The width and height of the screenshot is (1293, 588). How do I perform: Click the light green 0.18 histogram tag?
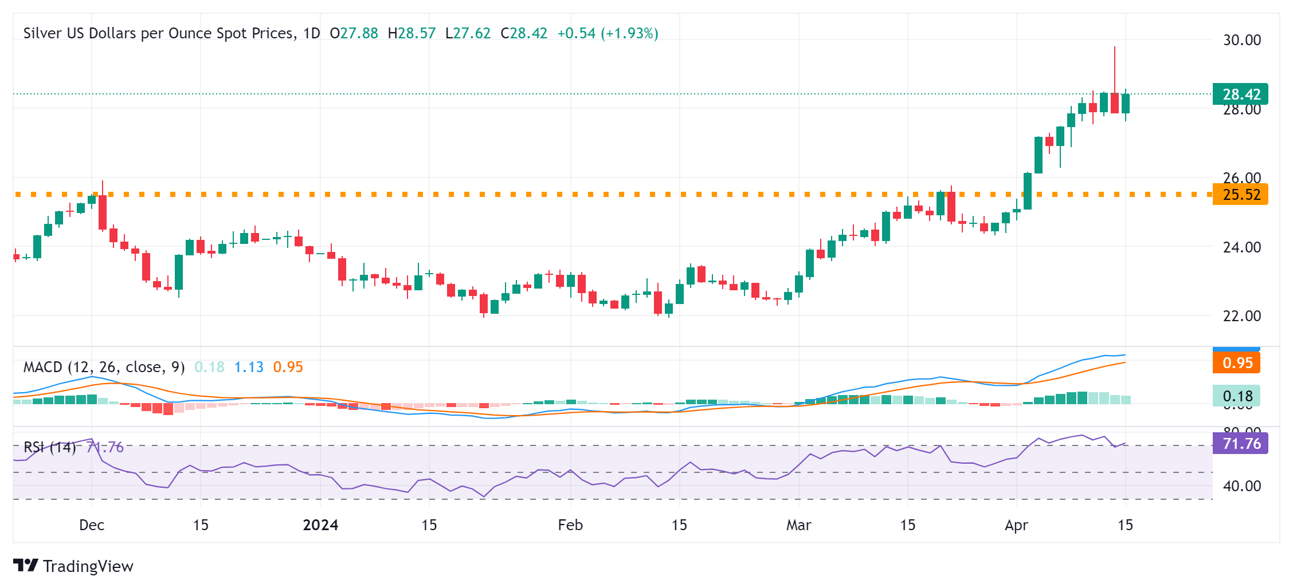[x=1236, y=396]
